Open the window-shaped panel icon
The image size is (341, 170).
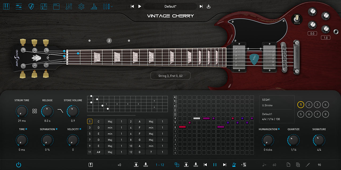tap(56, 6)
